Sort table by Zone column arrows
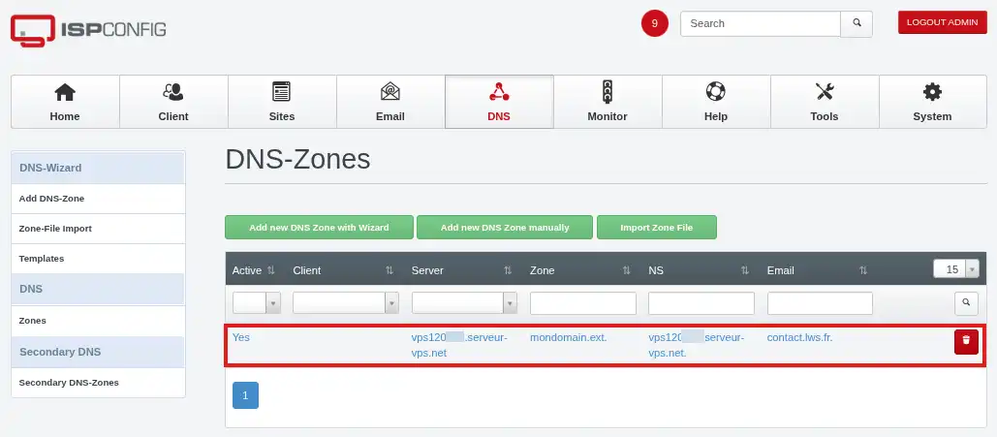997x437 pixels. 626,270
